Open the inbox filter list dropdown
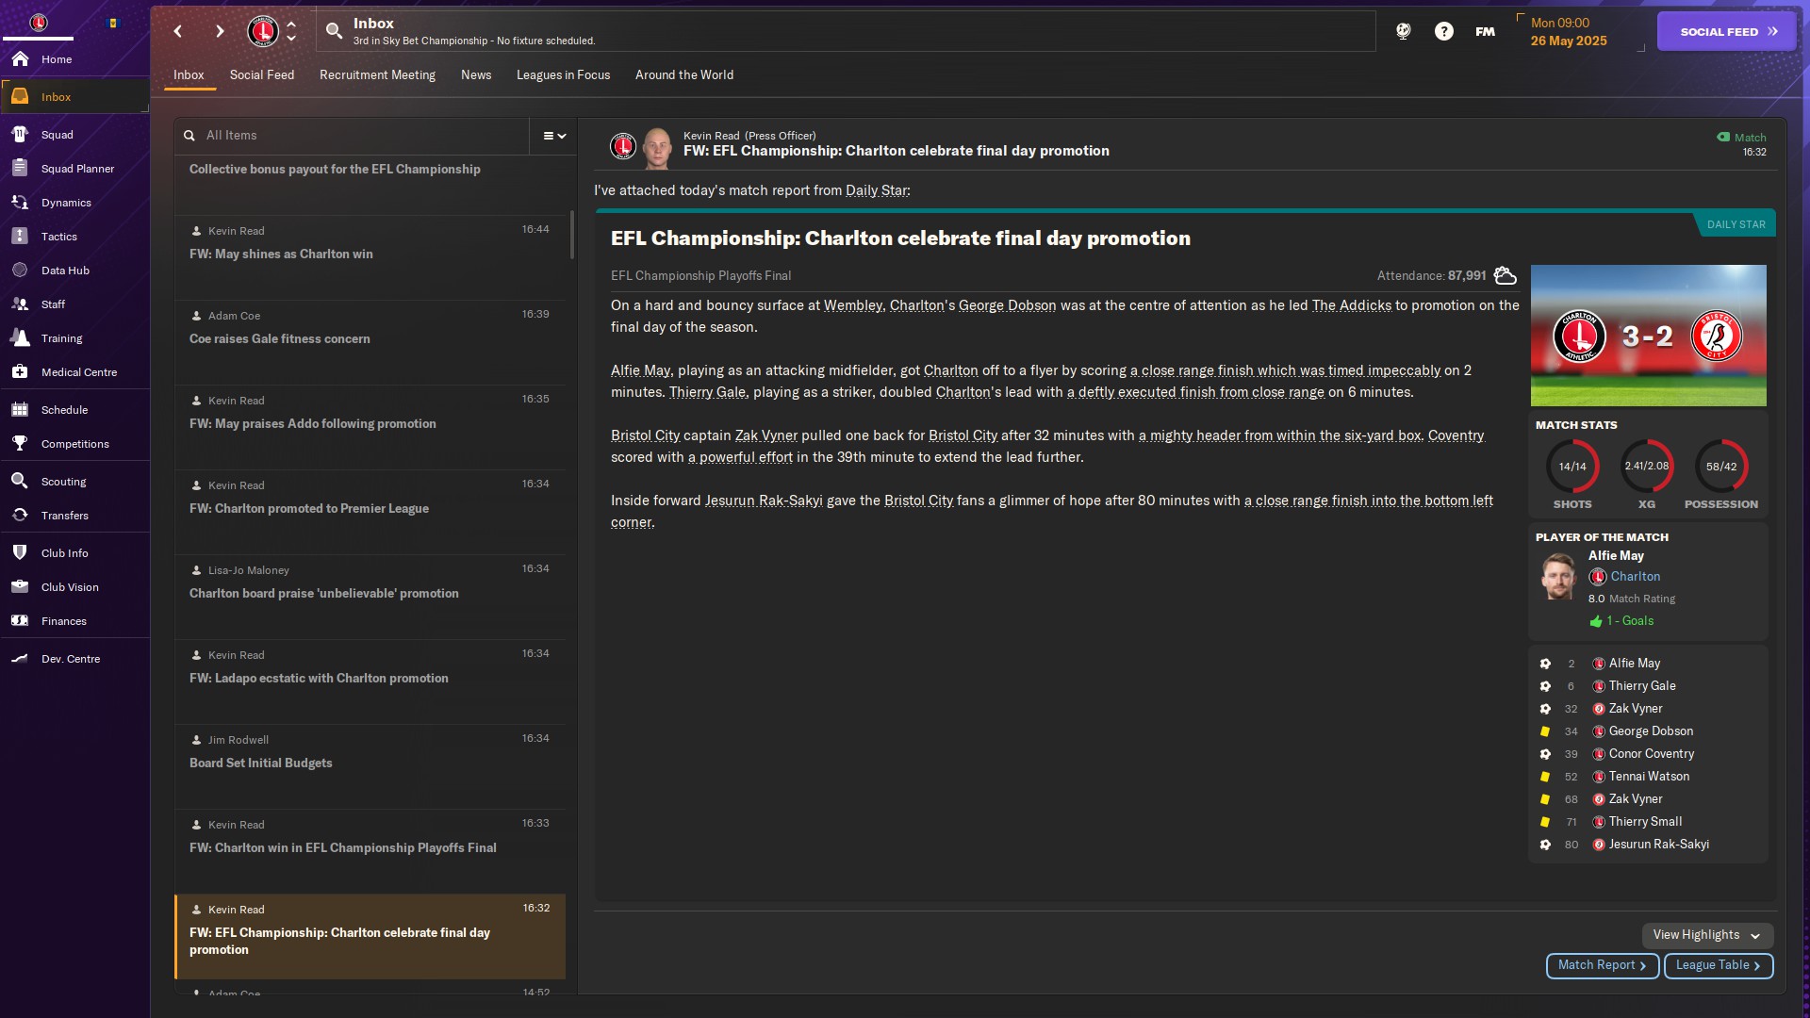 tap(554, 136)
